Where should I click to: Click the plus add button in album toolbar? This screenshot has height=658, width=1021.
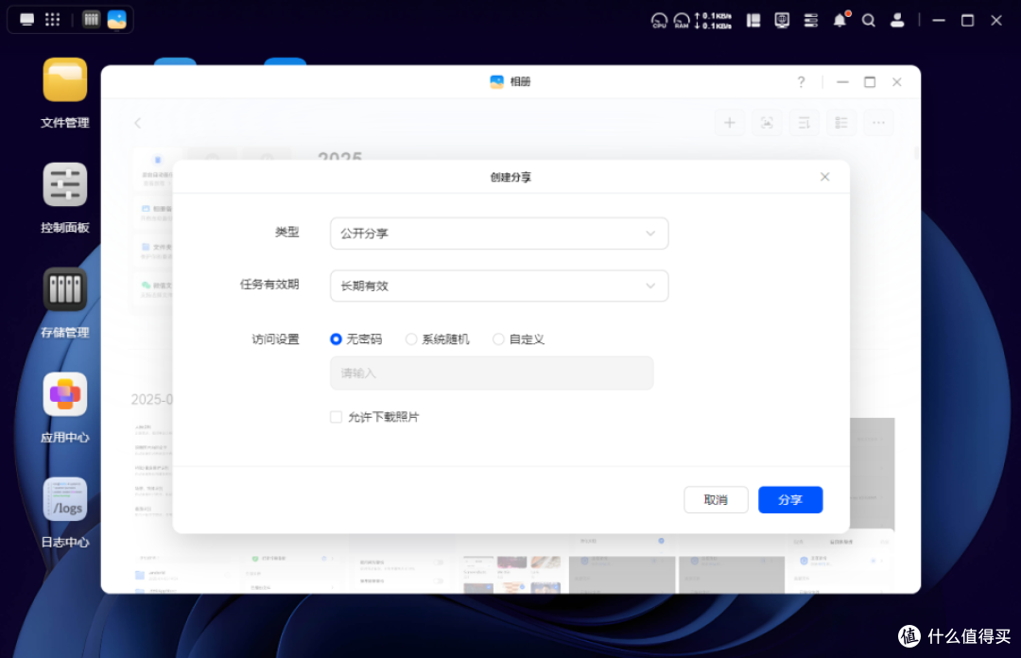tap(729, 123)
